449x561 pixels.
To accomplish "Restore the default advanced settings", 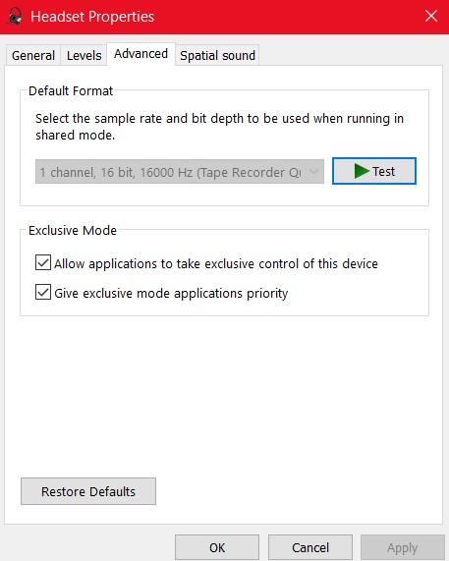I will click(88, 491).
